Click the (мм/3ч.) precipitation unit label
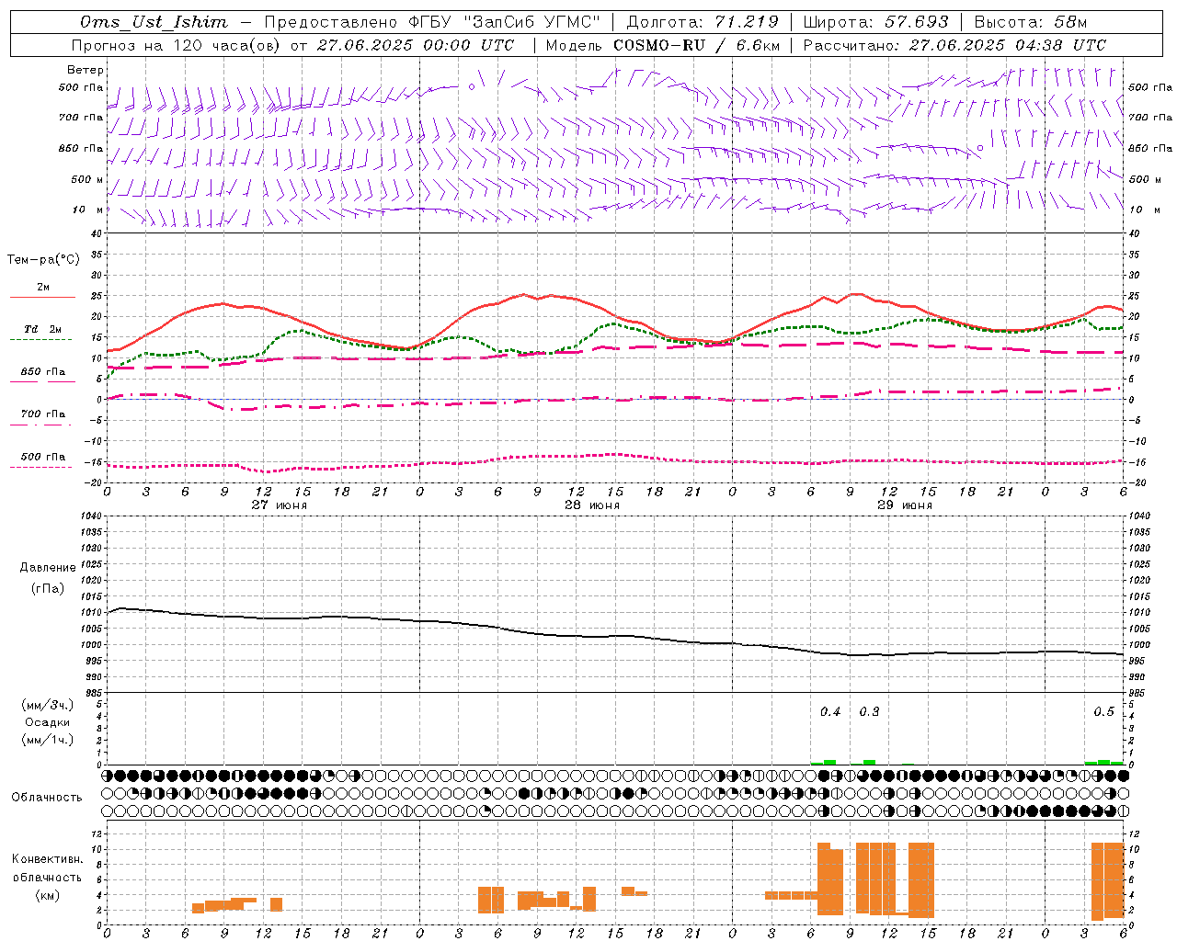This screenshot has height=941, width=1177. point(47,705)
